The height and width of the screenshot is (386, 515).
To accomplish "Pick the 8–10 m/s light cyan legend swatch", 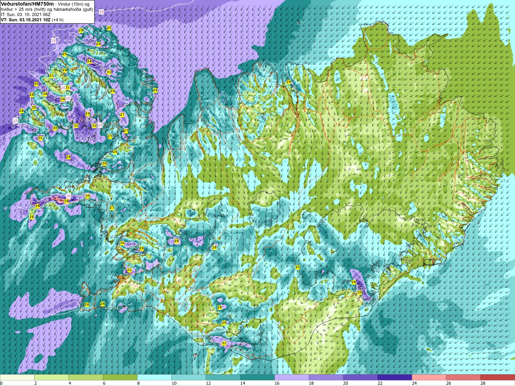I will tap(154, 378).
